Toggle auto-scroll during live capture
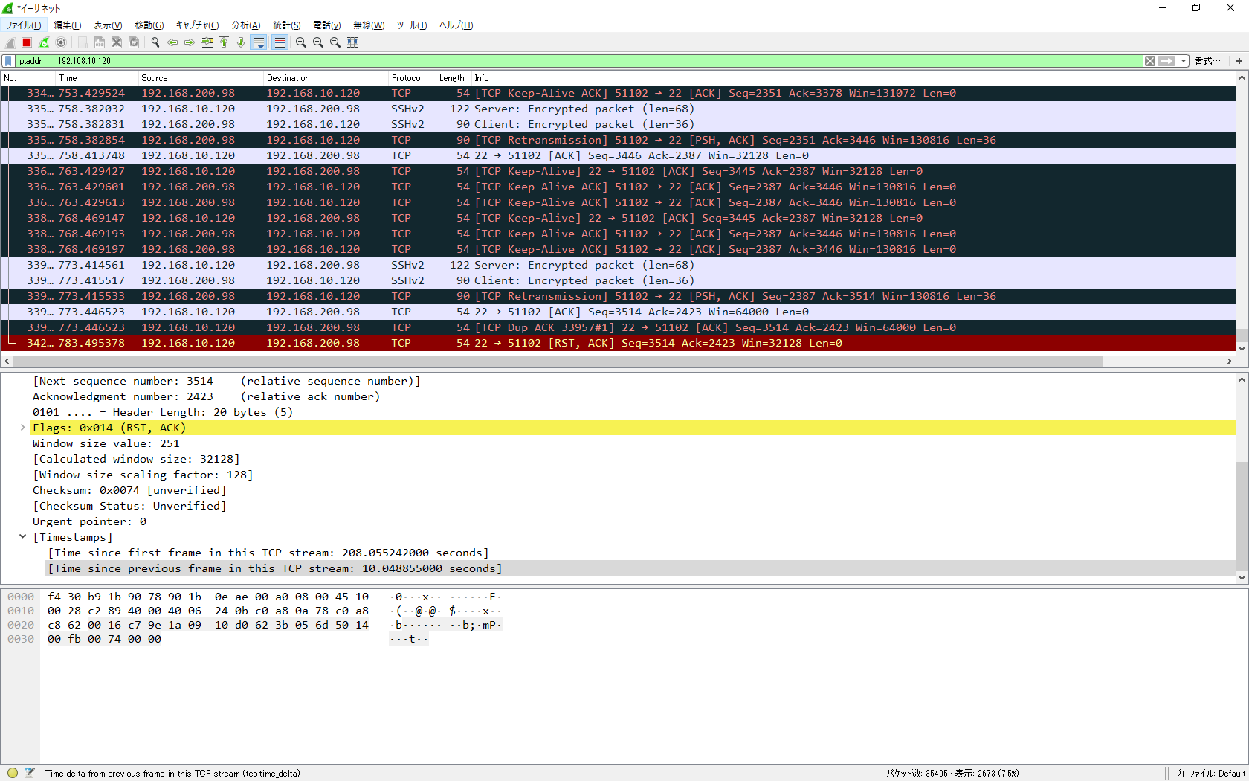Image resolution: width=1249 pixels, height=781 pixels. [259, 42]
